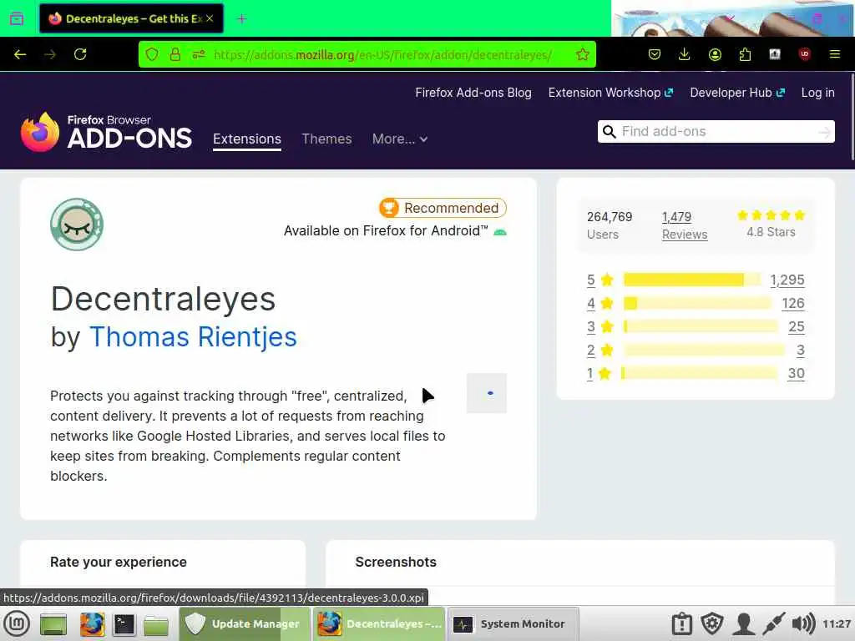Click the 126 four-star count
855x641 pixels.
click(x=793, y=303)
